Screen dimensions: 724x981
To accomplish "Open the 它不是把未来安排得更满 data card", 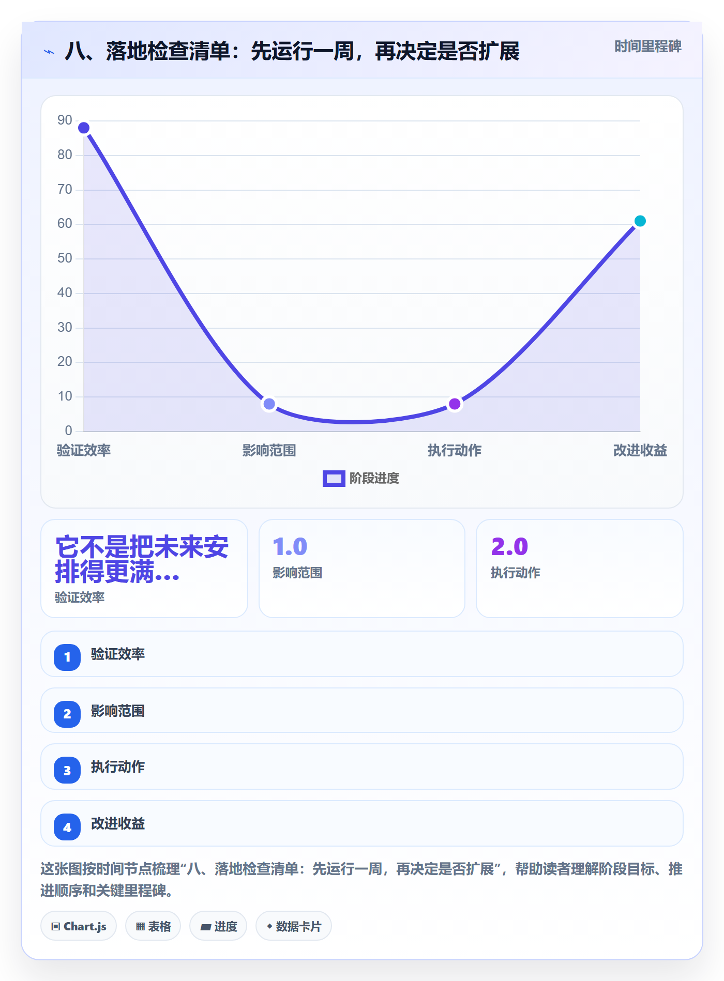I will 144,569.
